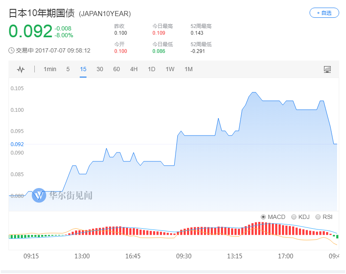Reselect the MACD indicator radio button
Viewport: 346px width, 274px height.
263,217
